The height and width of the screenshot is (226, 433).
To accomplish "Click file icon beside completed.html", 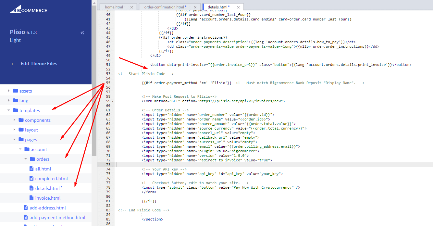I will [31, 179].
